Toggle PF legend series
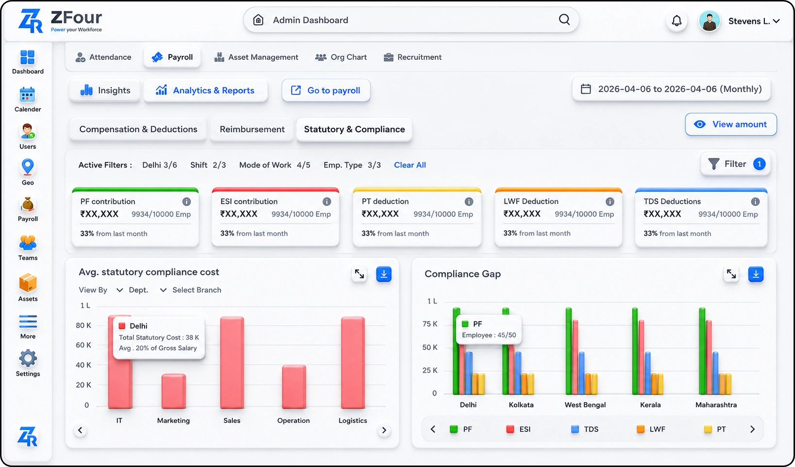The image size is (795, 467). (461, 429)
